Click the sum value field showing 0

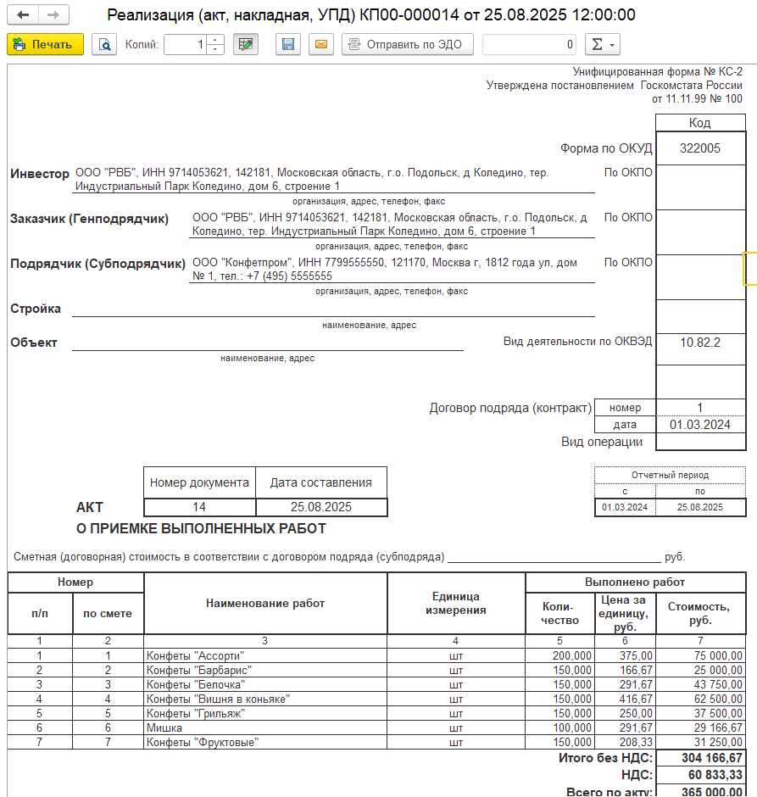[x=530, y=44]
